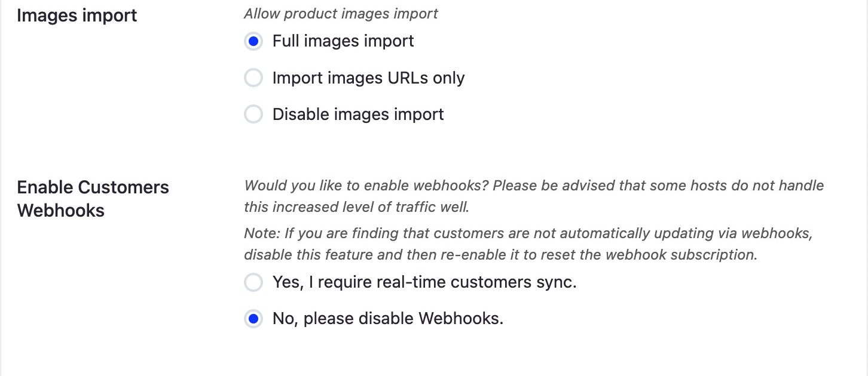The image size is (868, 376).
Task: Click the "Images import" section heading
Action: pyautogui.click(x=77, y=16)
